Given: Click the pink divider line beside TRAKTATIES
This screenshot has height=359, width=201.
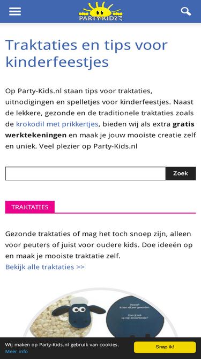Looking at the screenshot, I should [x=125, y=213].
